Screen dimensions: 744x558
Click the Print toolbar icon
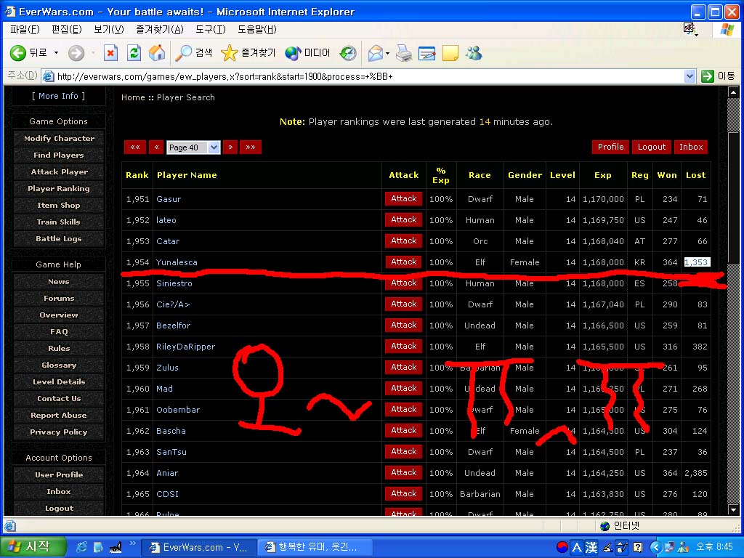tap(404, 52)
